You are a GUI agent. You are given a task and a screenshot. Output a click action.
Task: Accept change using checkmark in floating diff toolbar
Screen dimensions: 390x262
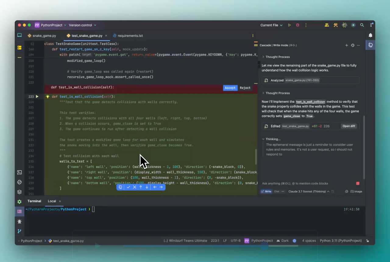[x=128, y=187]
